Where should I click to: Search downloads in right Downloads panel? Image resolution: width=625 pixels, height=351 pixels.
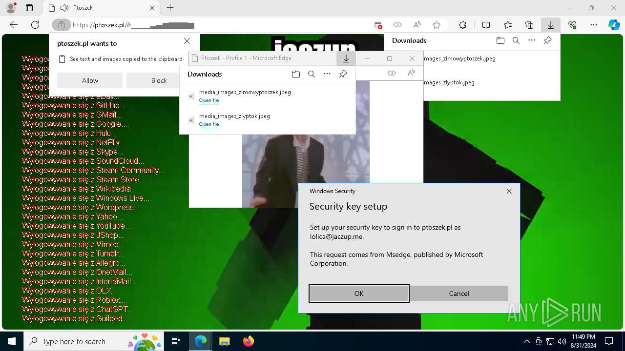tap(516, 40)
